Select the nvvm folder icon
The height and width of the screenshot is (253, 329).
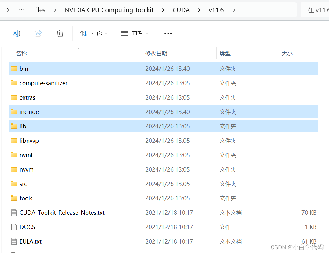(14, 169)
